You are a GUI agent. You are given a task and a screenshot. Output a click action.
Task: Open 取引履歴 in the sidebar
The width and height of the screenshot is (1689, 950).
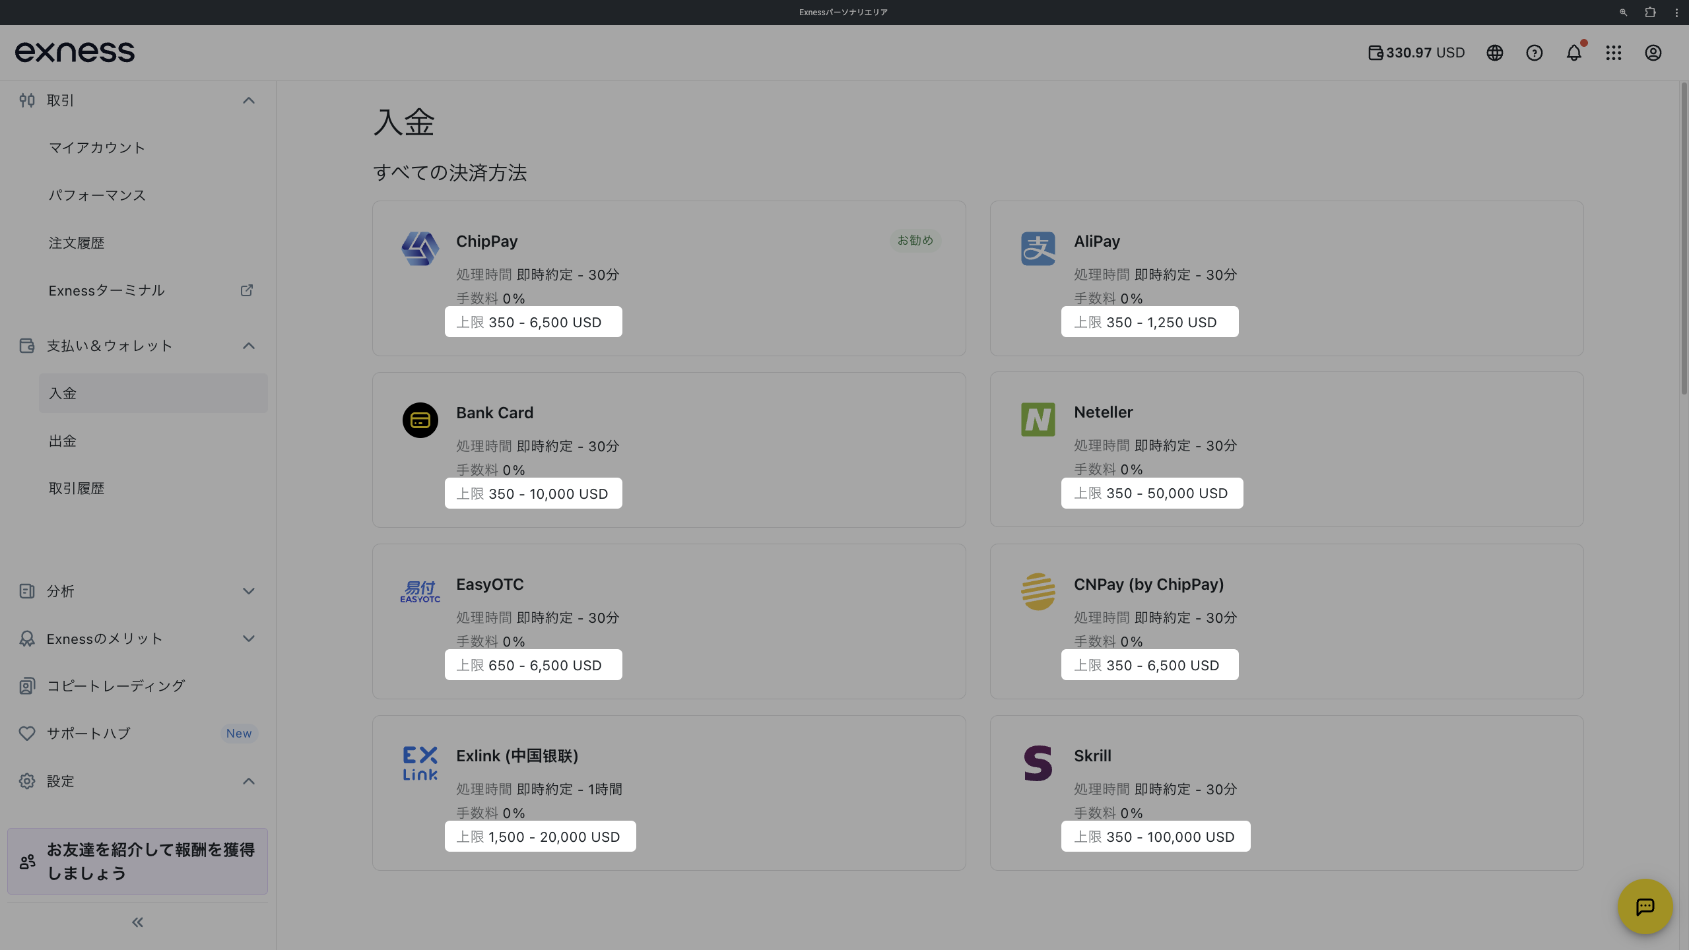(x=77, y=488)
